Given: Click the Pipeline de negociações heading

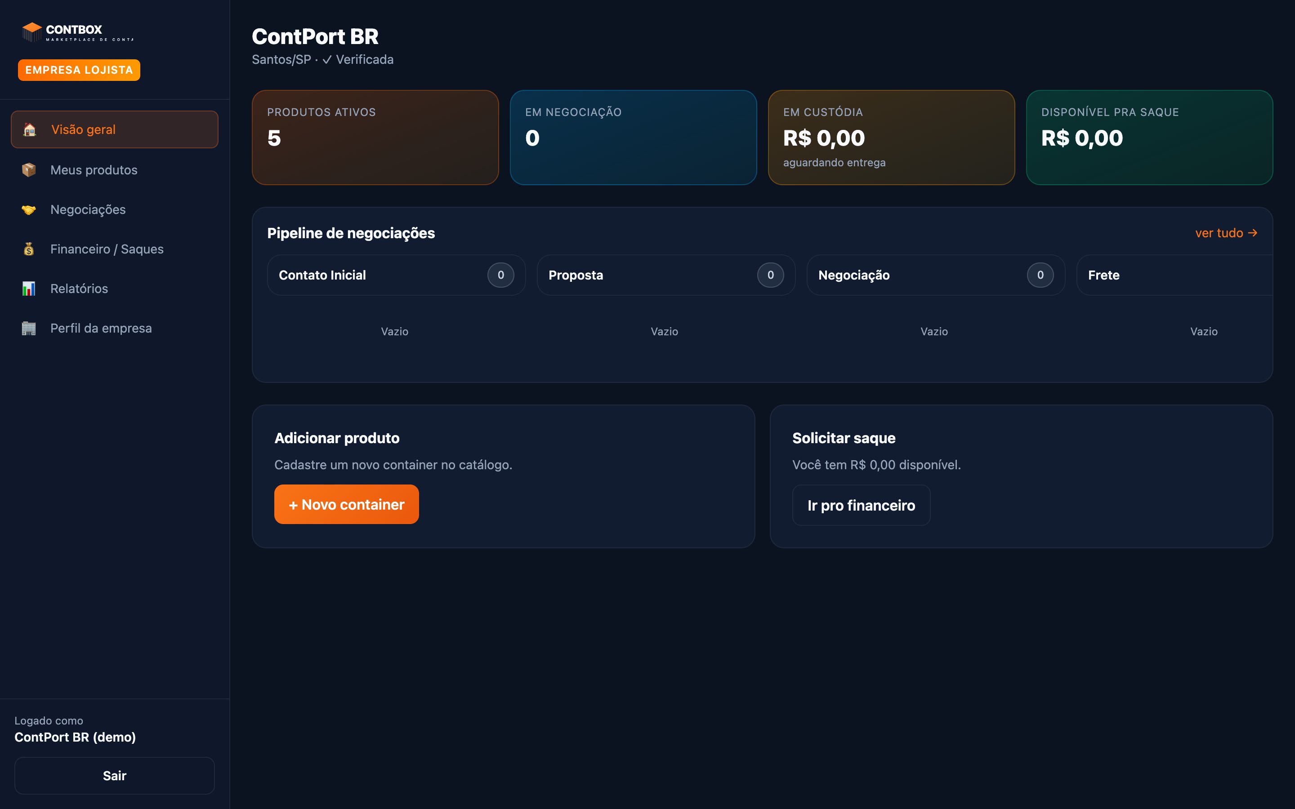Looking at the screenshot, I should point(351,233).
